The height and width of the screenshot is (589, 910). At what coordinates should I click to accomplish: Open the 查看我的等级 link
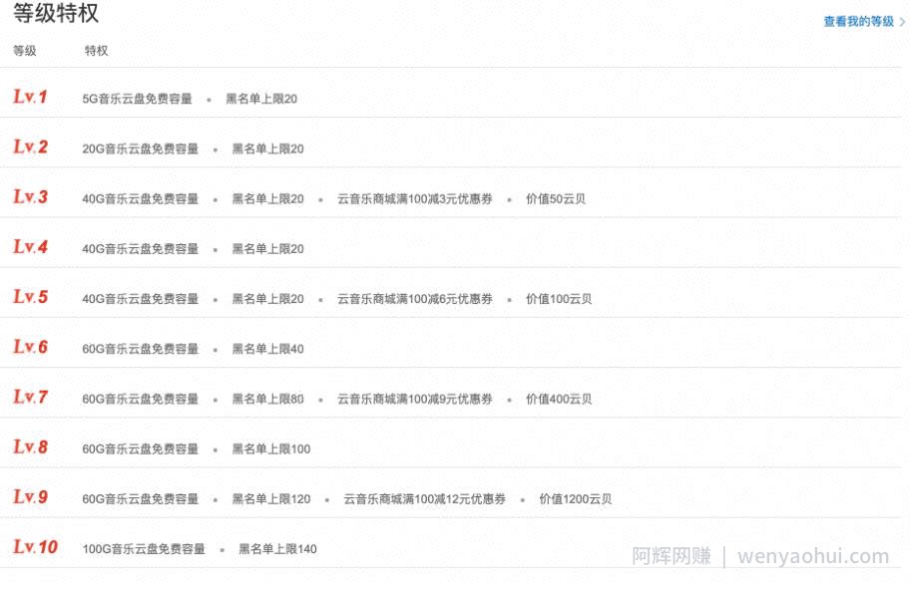[858, 22]
